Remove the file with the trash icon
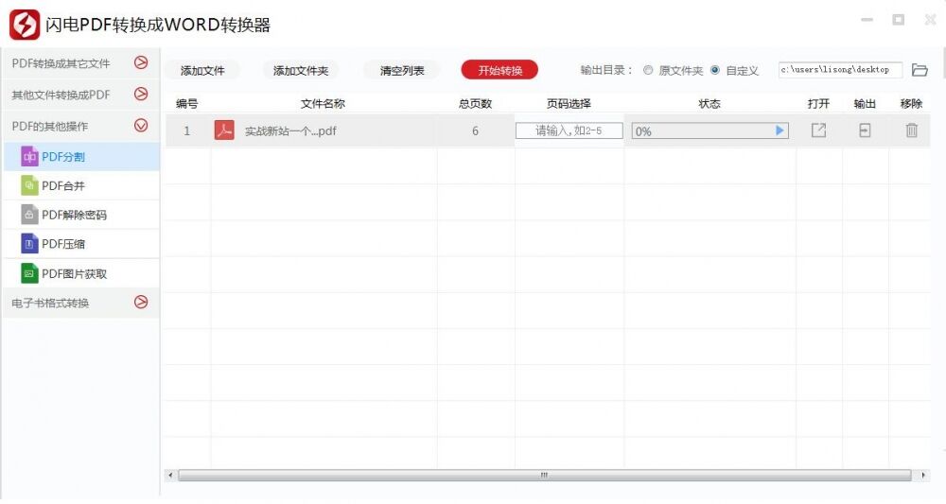The image size is (946, 504). click(911, 130)
